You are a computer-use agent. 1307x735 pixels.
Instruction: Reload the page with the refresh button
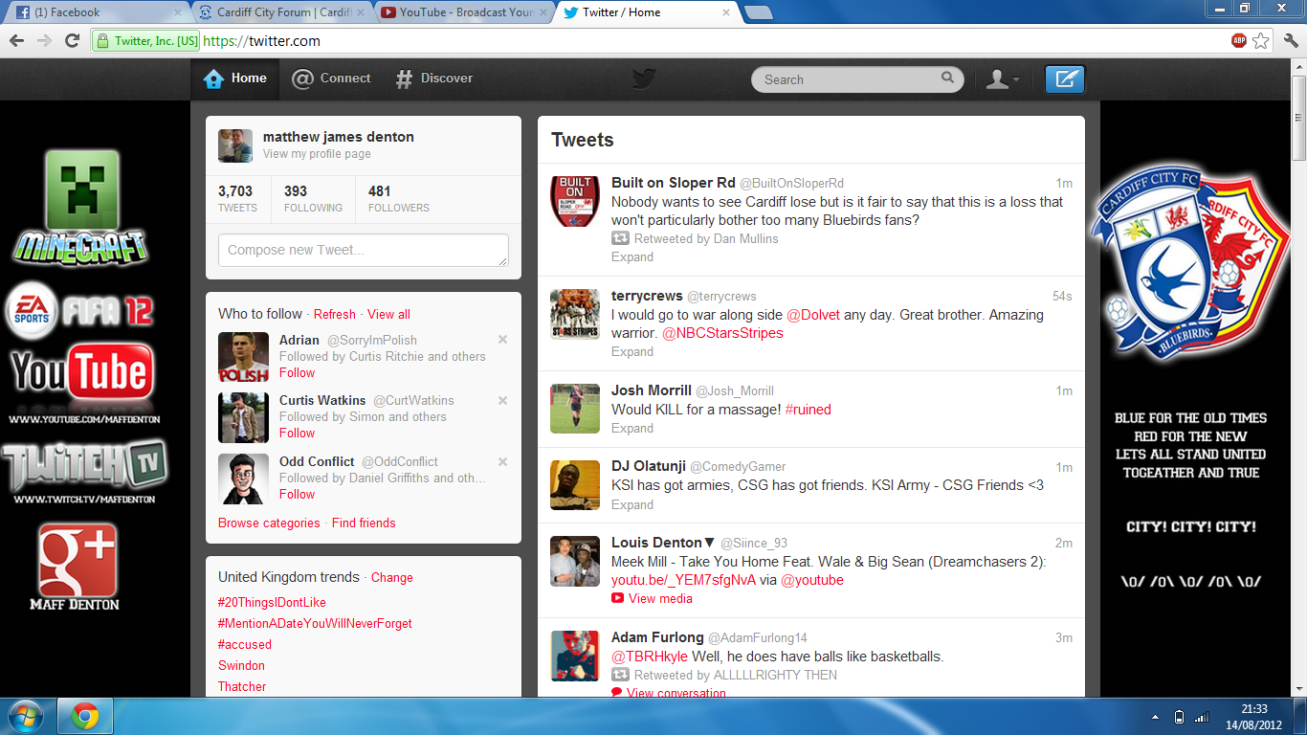72,40
